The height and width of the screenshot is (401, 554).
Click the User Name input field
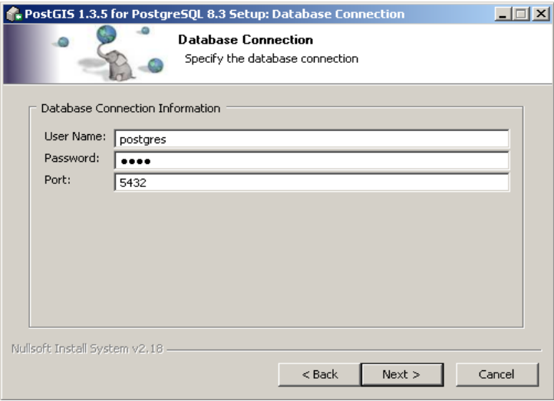[x=312, y=139]
